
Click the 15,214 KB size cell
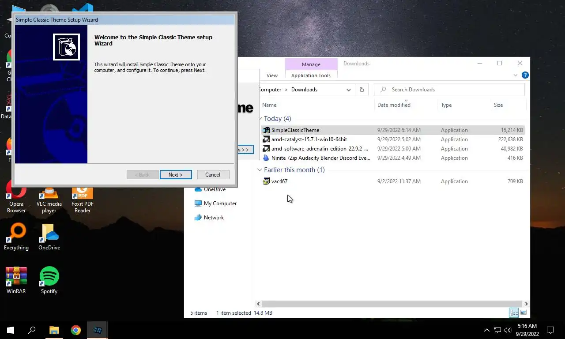pyautogui.click(x=512, y=130)
